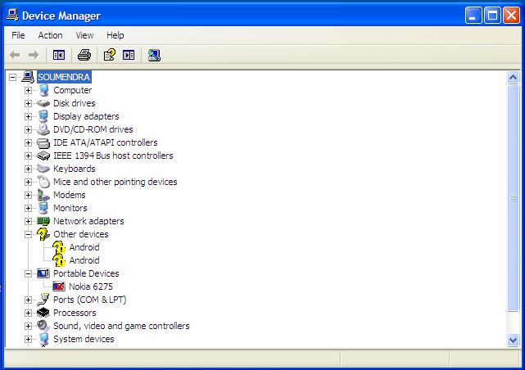Collapse the Other devices node

click(28, 234)
